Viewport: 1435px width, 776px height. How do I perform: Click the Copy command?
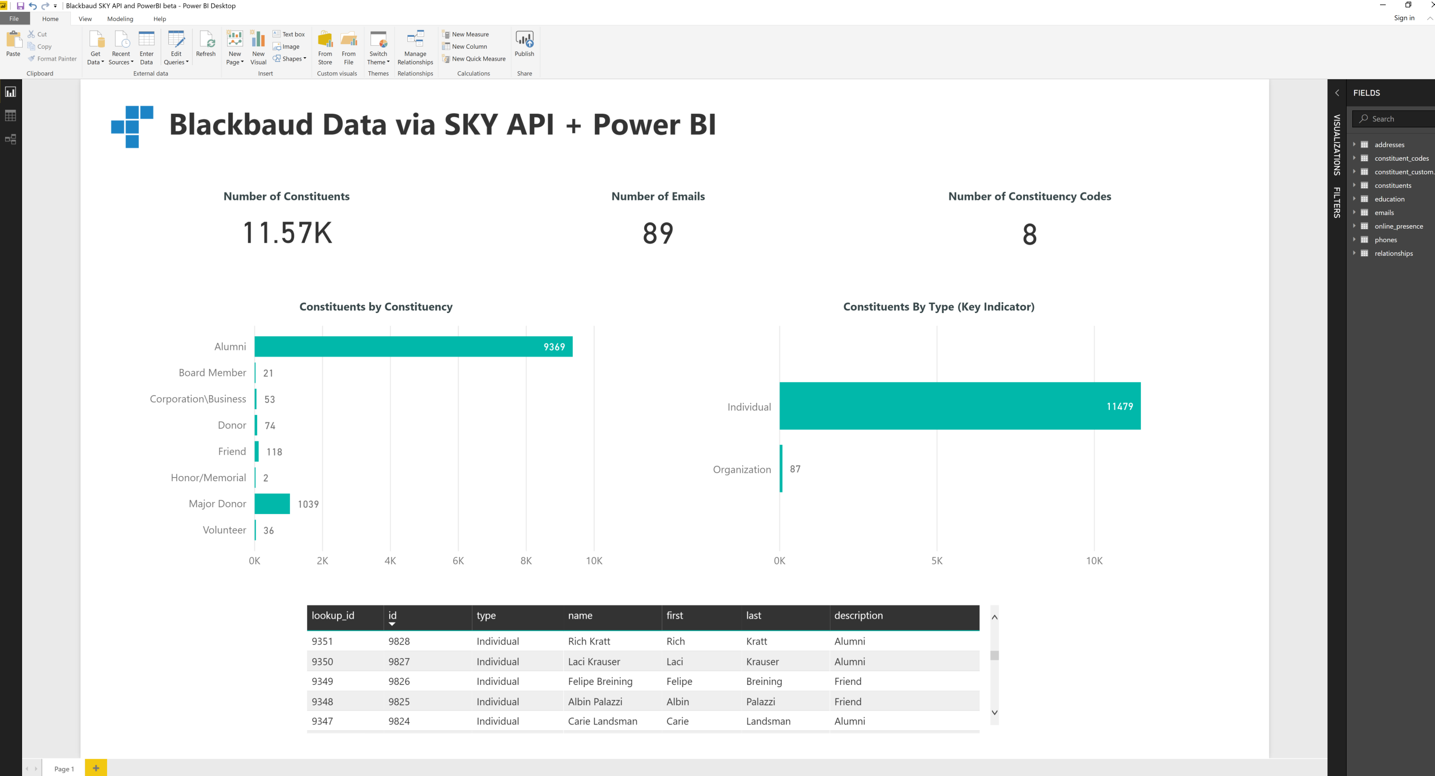40,46
